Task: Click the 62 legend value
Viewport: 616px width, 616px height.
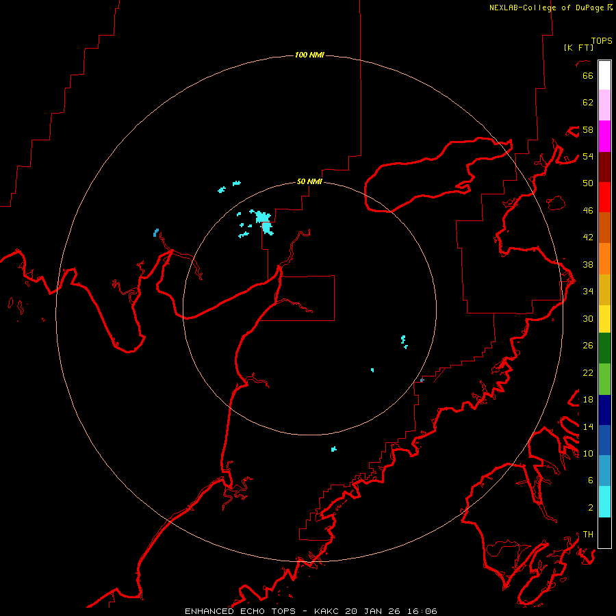Action: tap(588, 103)
